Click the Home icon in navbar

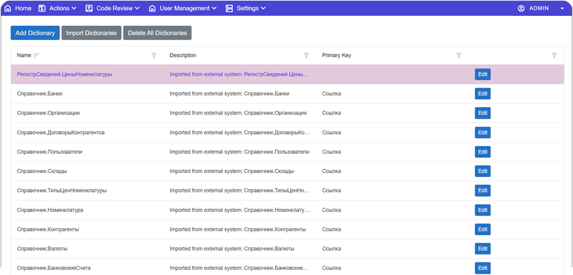click(x=8, y=8)
